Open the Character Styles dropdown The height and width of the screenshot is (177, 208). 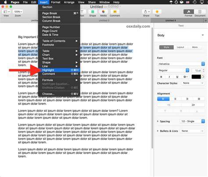193,83
